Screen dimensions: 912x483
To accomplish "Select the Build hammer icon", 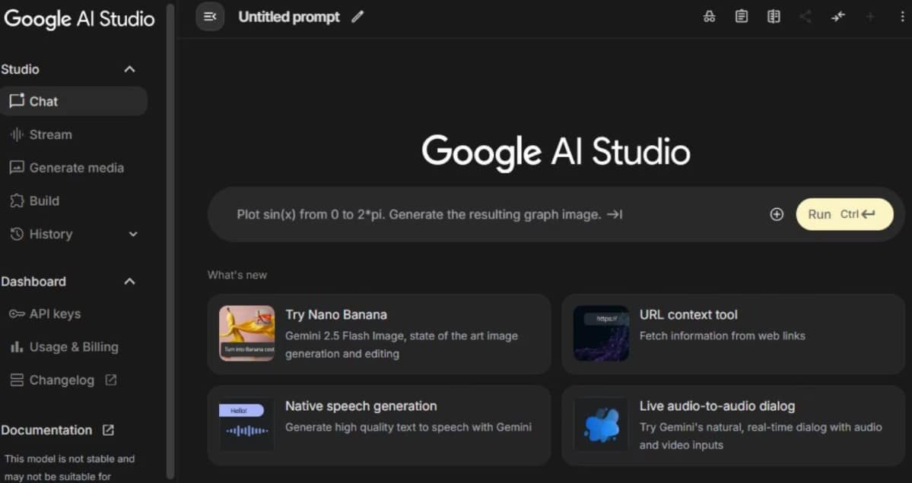I will point(43,200).
